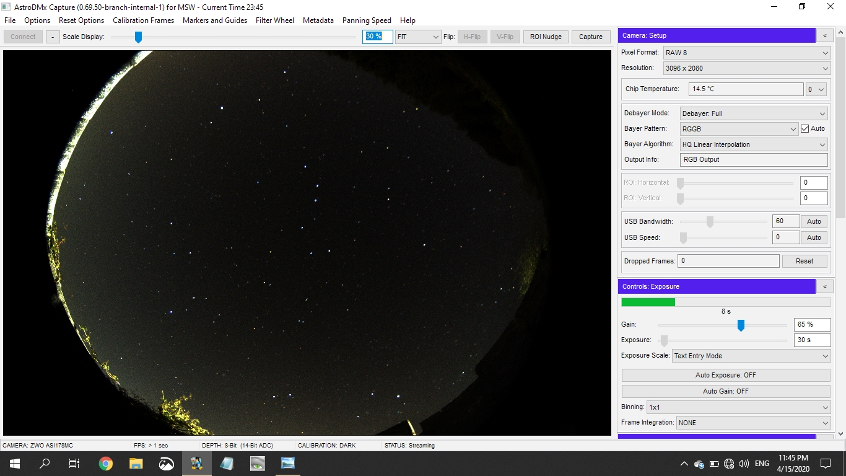846x476 pixels.
Task: Click the Gain slider handle
Action: tap(741, 325)
